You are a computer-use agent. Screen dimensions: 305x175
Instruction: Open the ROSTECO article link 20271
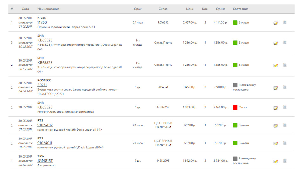pyautogui.click(x=42, y=85)
